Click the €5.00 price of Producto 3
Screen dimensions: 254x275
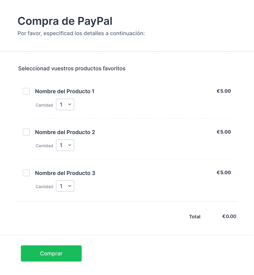click(x=224, y=173)
